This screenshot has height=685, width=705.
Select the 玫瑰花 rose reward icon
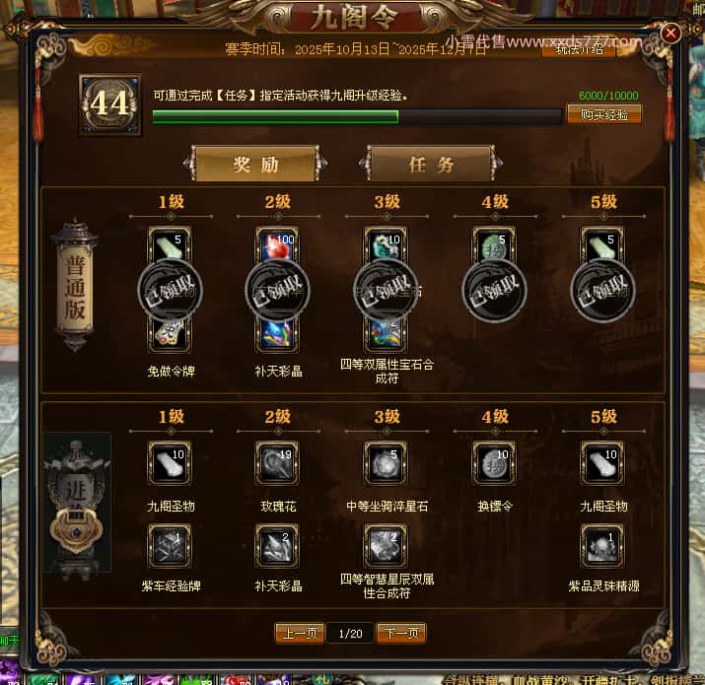[277, 463]
